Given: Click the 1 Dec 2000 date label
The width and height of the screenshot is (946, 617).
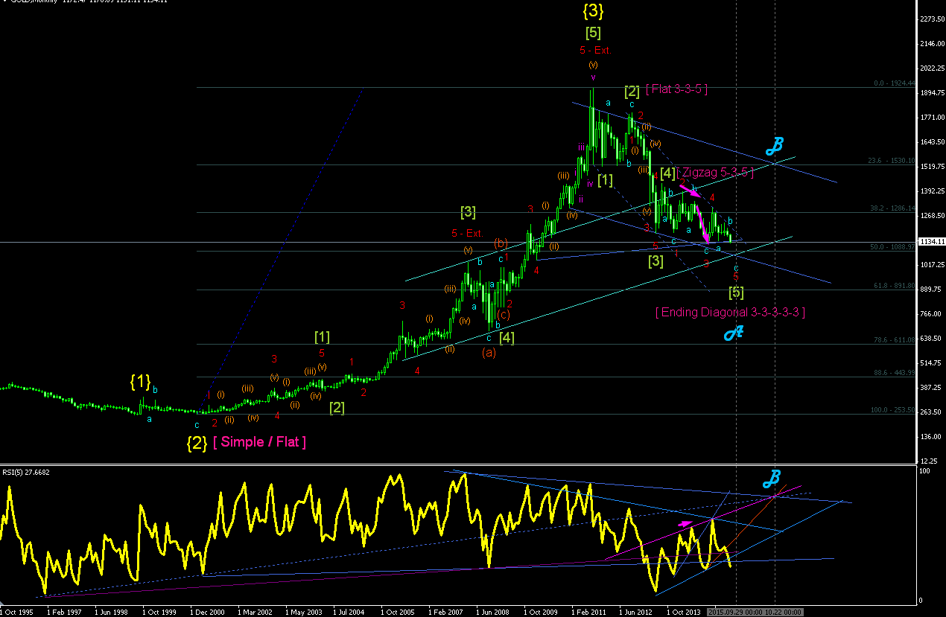Looking at the screenshot, I should pos(207,612).
